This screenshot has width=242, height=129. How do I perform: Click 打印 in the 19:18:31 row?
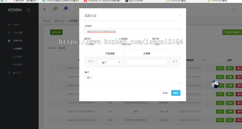tap(220, 68)
